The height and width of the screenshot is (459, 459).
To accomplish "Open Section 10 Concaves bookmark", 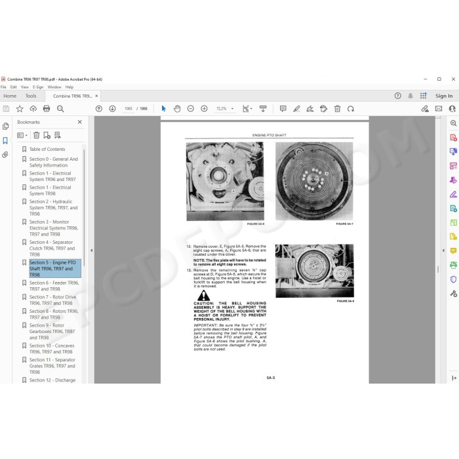I will (x=52, y=349).
